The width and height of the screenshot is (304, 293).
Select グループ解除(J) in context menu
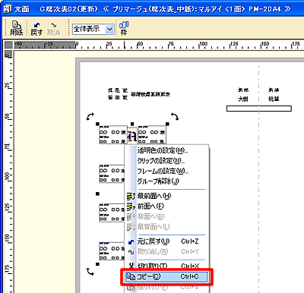[158, 181]
